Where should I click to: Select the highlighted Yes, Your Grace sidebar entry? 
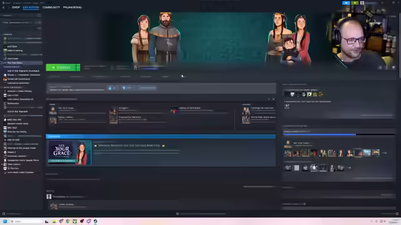click(x=21, y=62)
